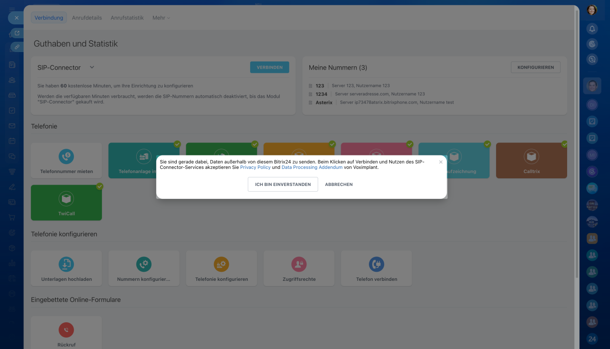Click the Guthaben und Statistik heading

pyautogui.click(x=76, y=44)
